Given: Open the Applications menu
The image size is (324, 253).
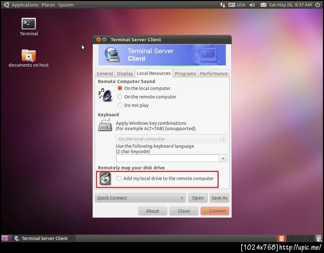Looking at the screenshot, I should pos(25,5).
